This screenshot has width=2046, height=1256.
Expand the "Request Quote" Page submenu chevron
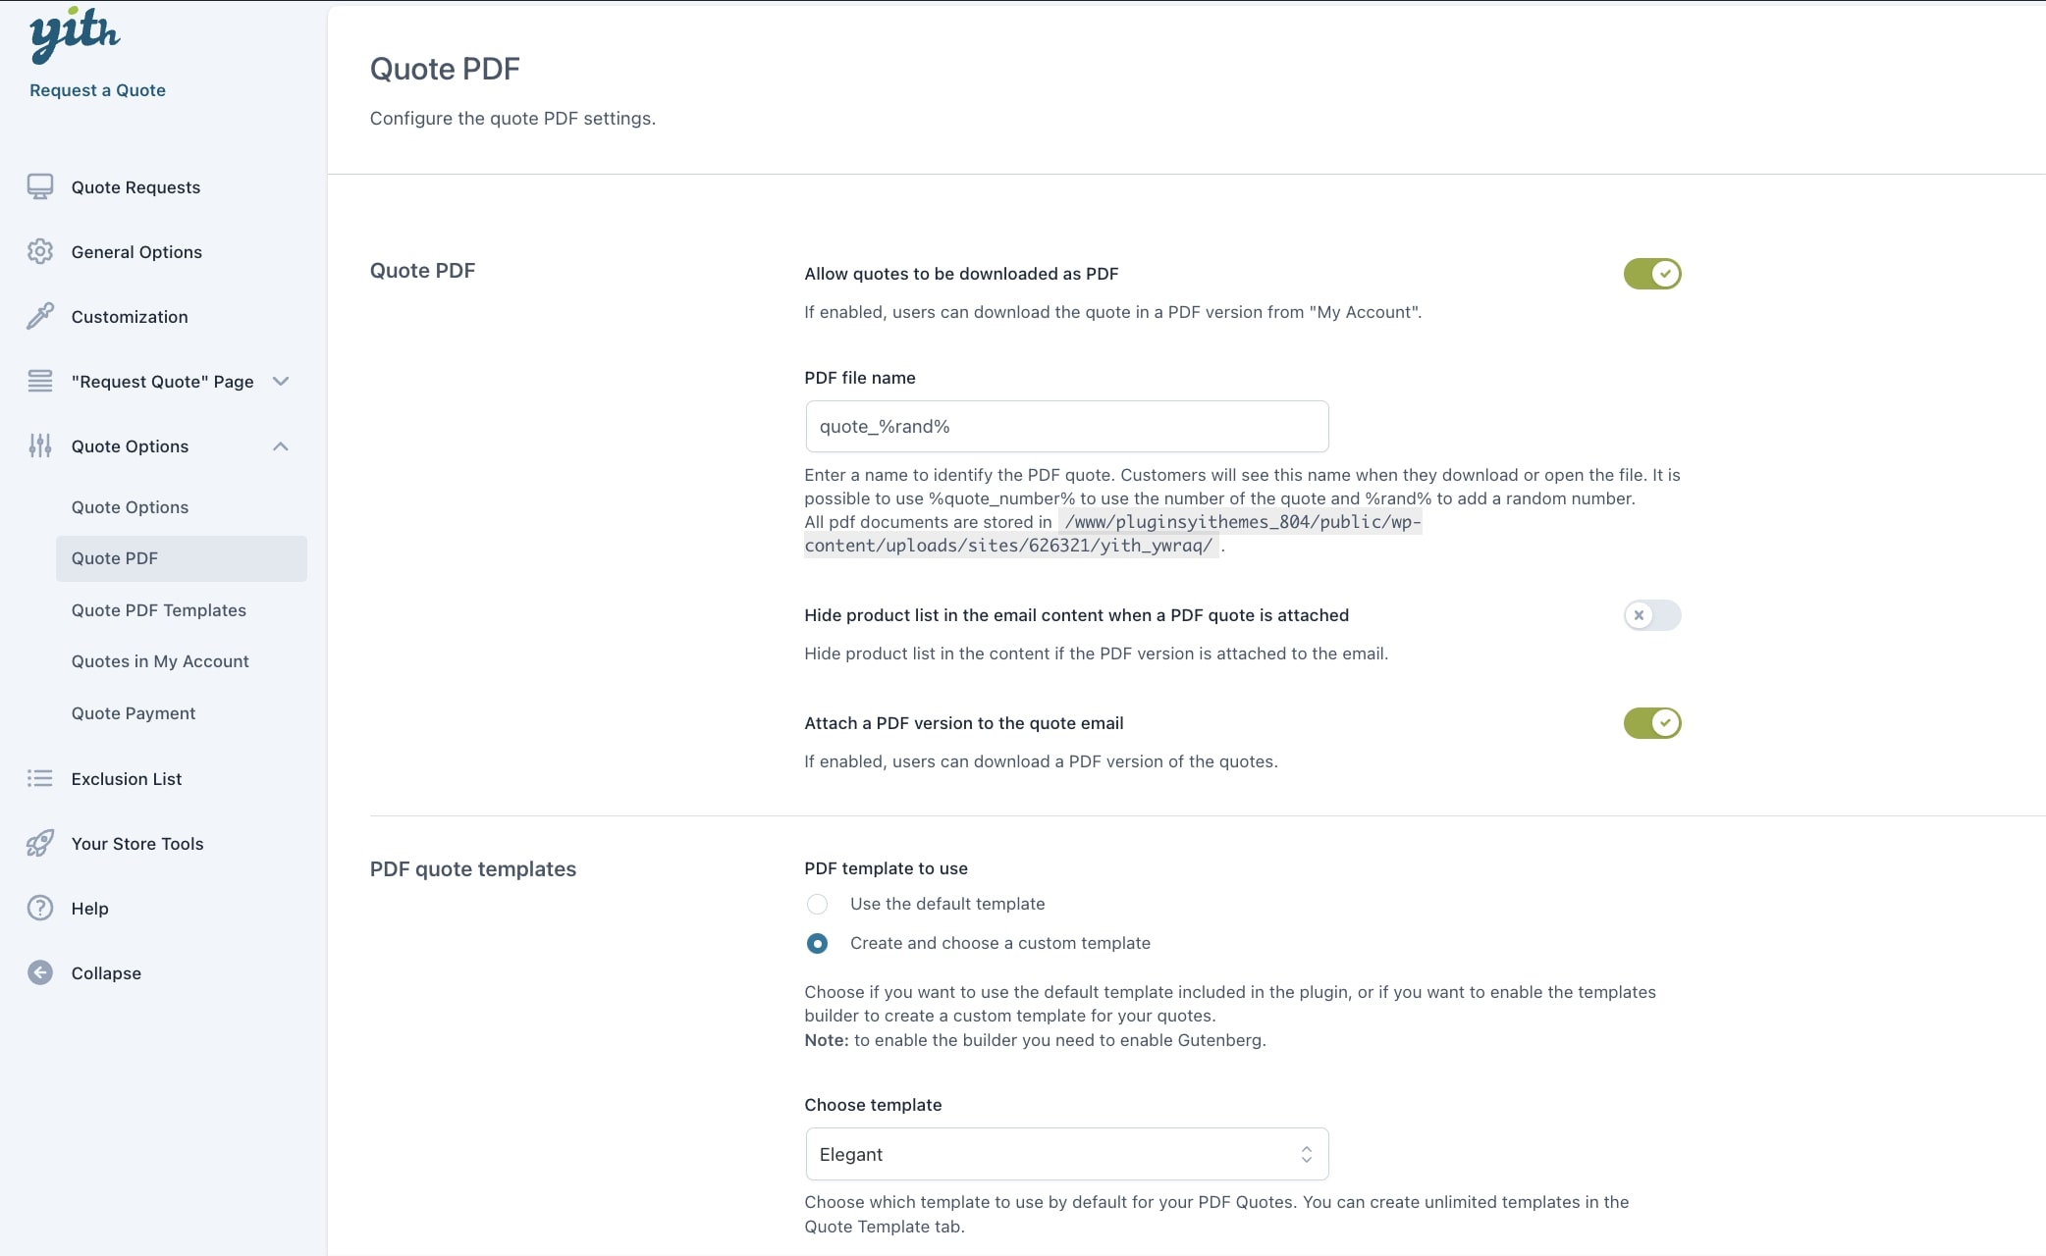[281, 382]
